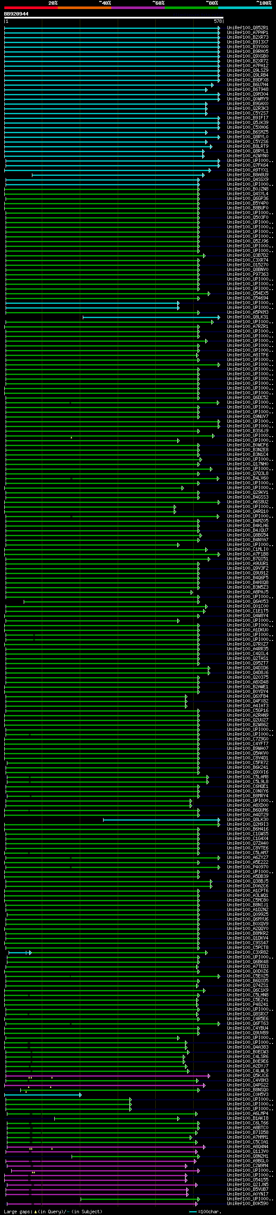Select the UniRef100_B1AKI8 label

click(248, 1118)
